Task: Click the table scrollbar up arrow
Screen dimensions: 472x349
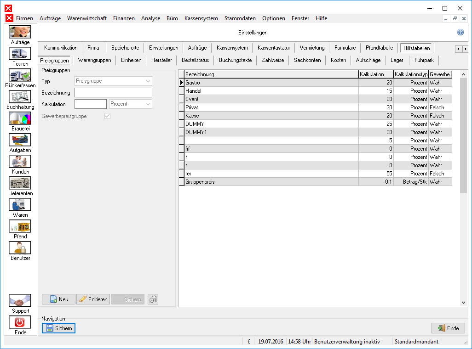Action: pos(463,74)
